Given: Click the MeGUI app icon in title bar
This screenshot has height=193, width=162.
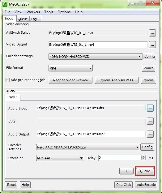Looking at the screenshot, I should [5, 4].
